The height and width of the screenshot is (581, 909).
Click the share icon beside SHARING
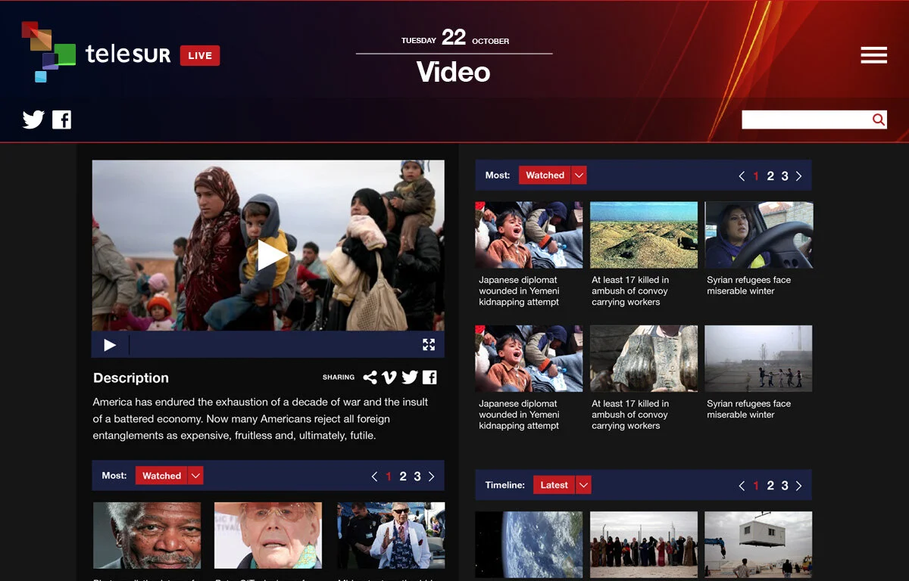point(370,377)
